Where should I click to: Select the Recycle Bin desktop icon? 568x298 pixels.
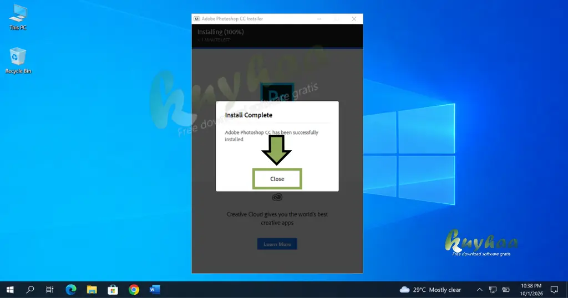(18, 61)
